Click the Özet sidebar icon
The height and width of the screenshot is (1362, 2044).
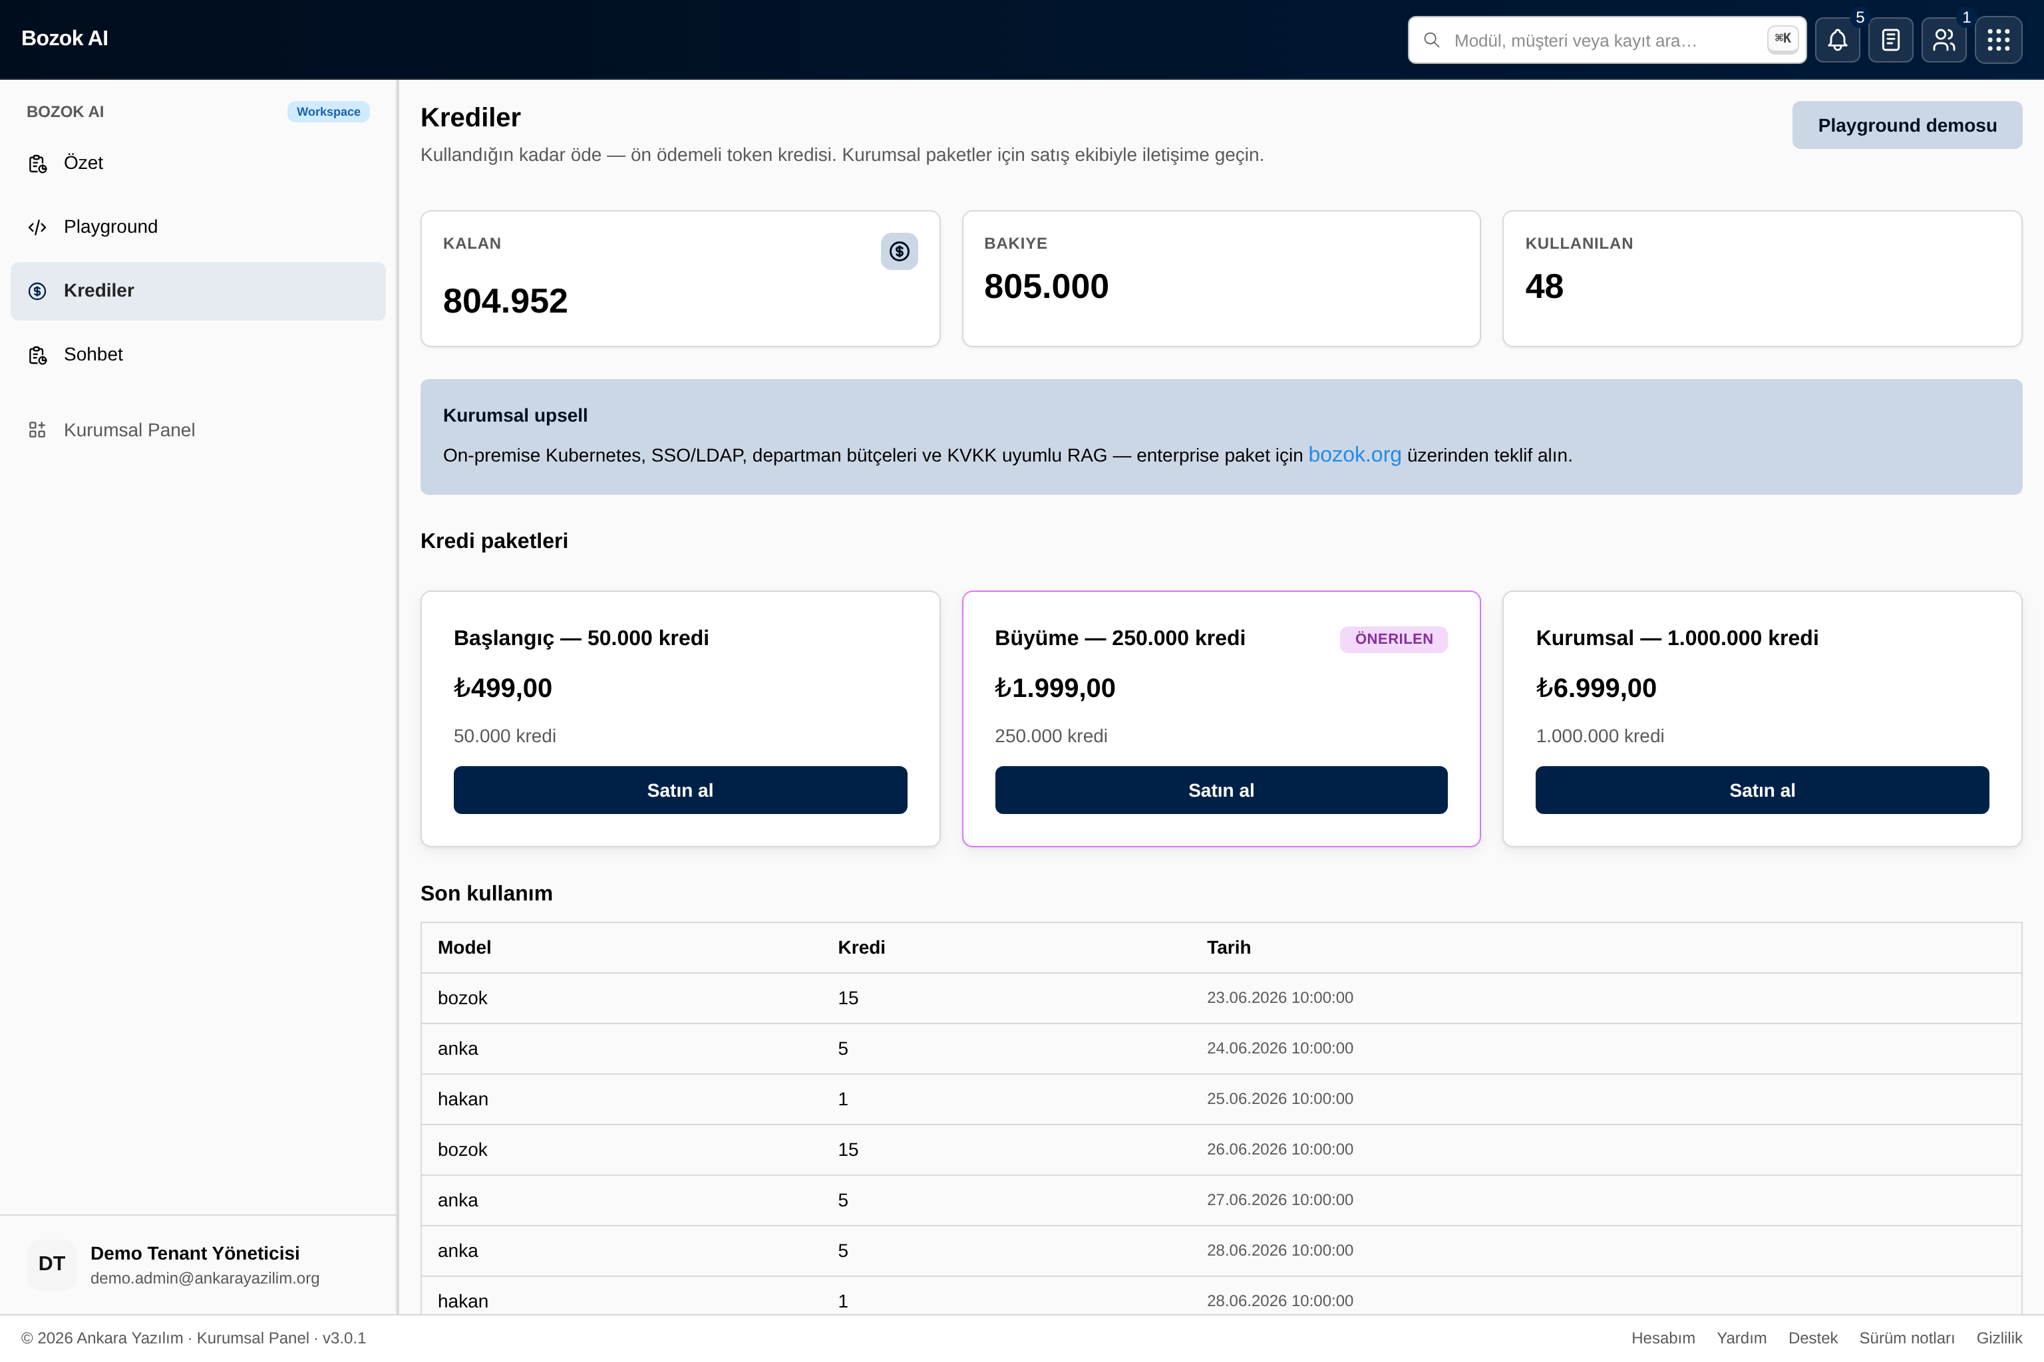[x=37, y=164]
